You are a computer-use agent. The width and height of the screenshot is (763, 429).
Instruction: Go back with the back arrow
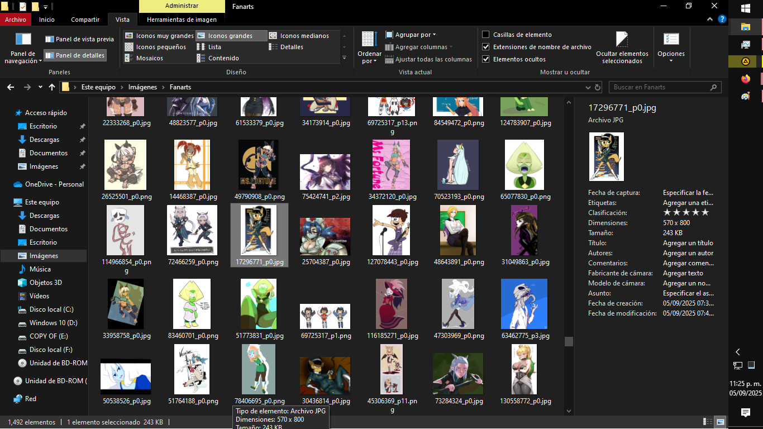click(11, 87)
